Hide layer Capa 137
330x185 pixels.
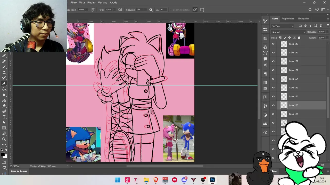point(273,70)
